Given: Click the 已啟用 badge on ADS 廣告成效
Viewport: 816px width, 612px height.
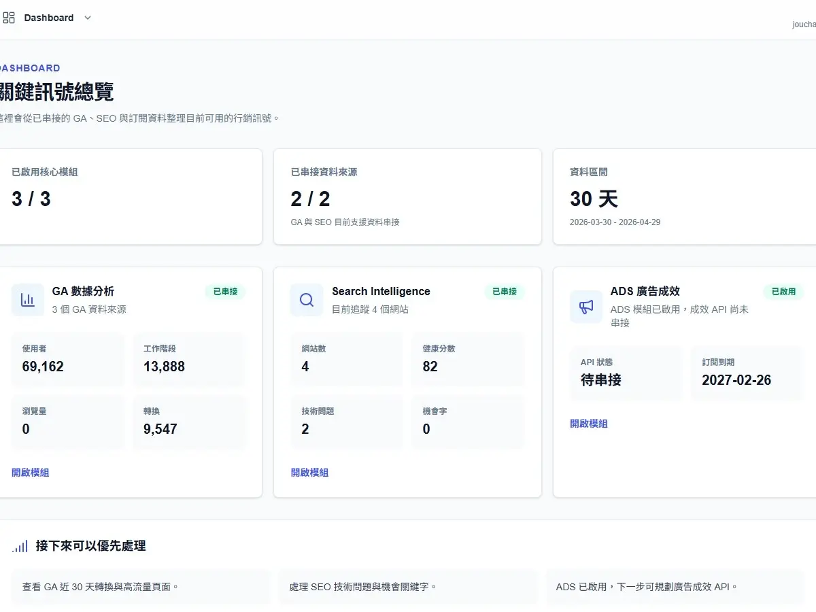Looking at the screenshot, I should pos(783,292).
